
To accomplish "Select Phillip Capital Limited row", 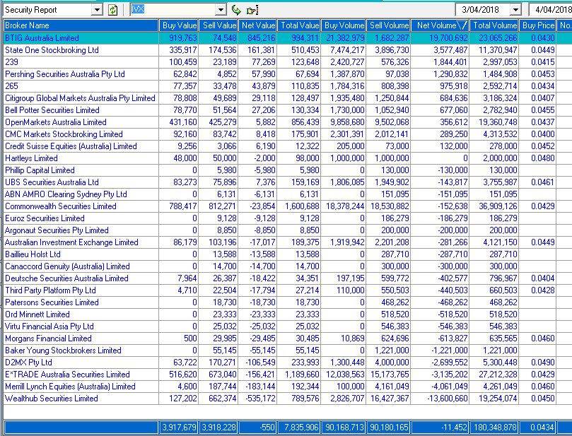I will click(x=288, y=170).
